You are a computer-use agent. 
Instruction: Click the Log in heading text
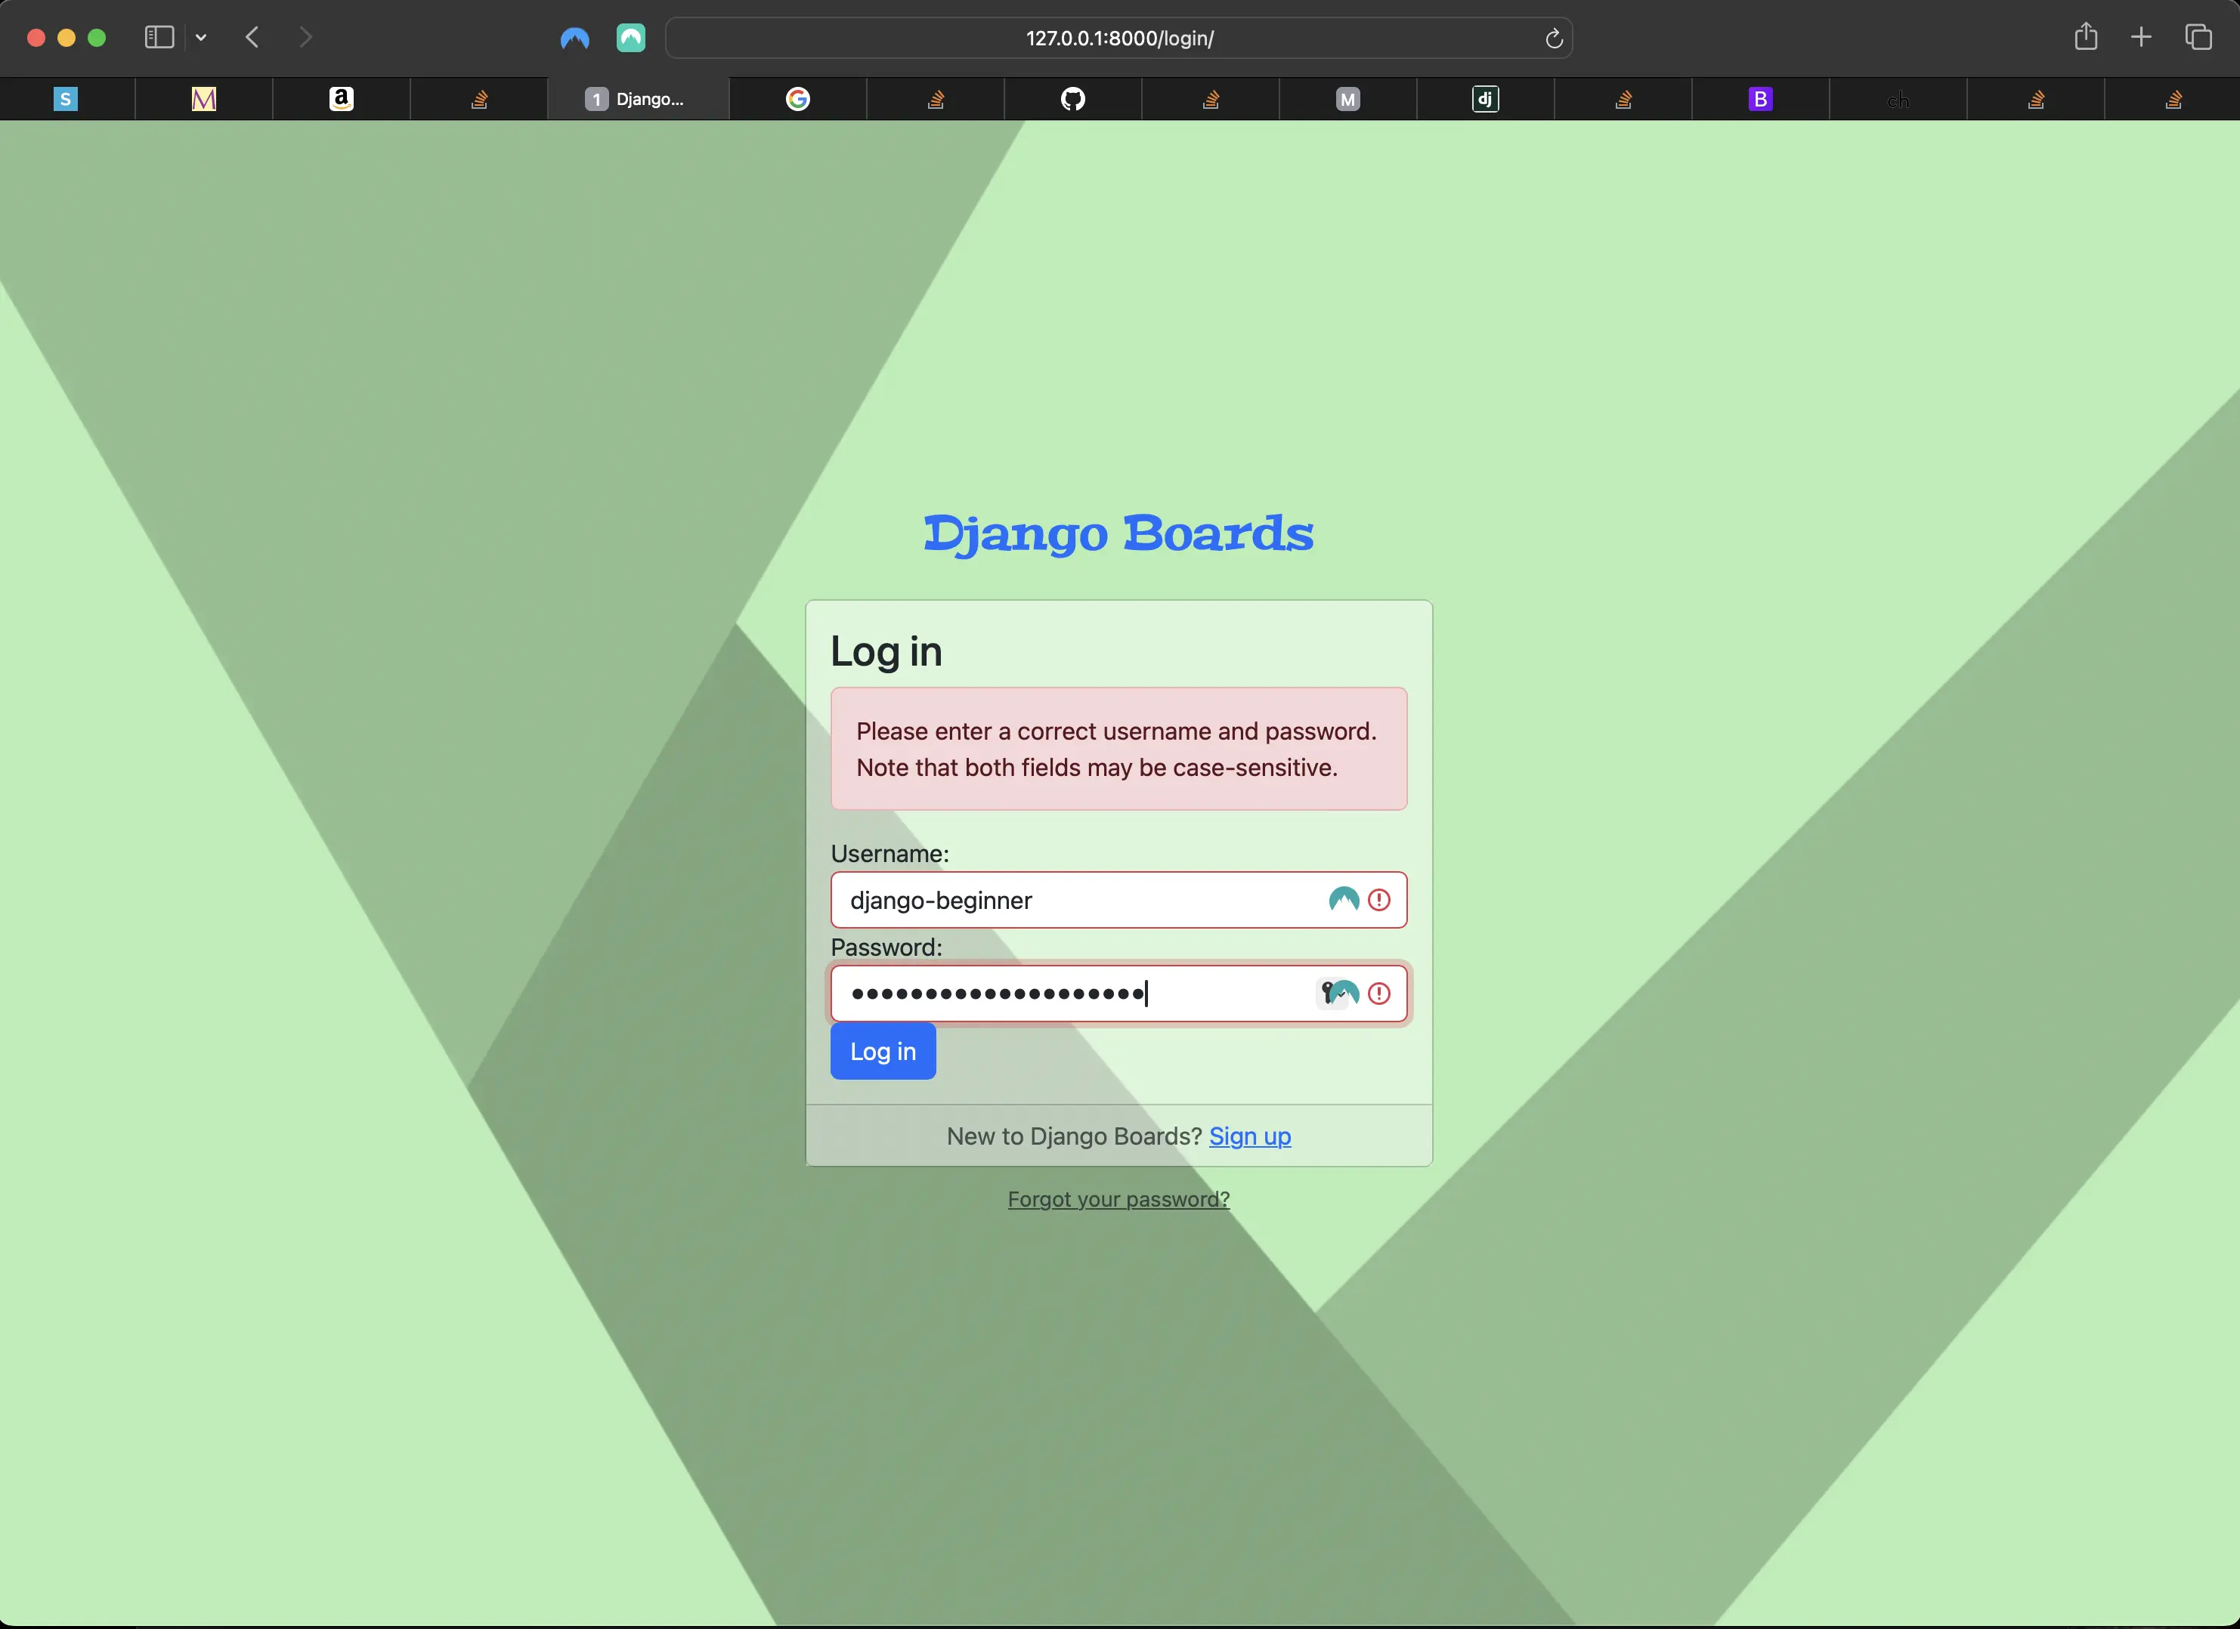tap(886, 651)
